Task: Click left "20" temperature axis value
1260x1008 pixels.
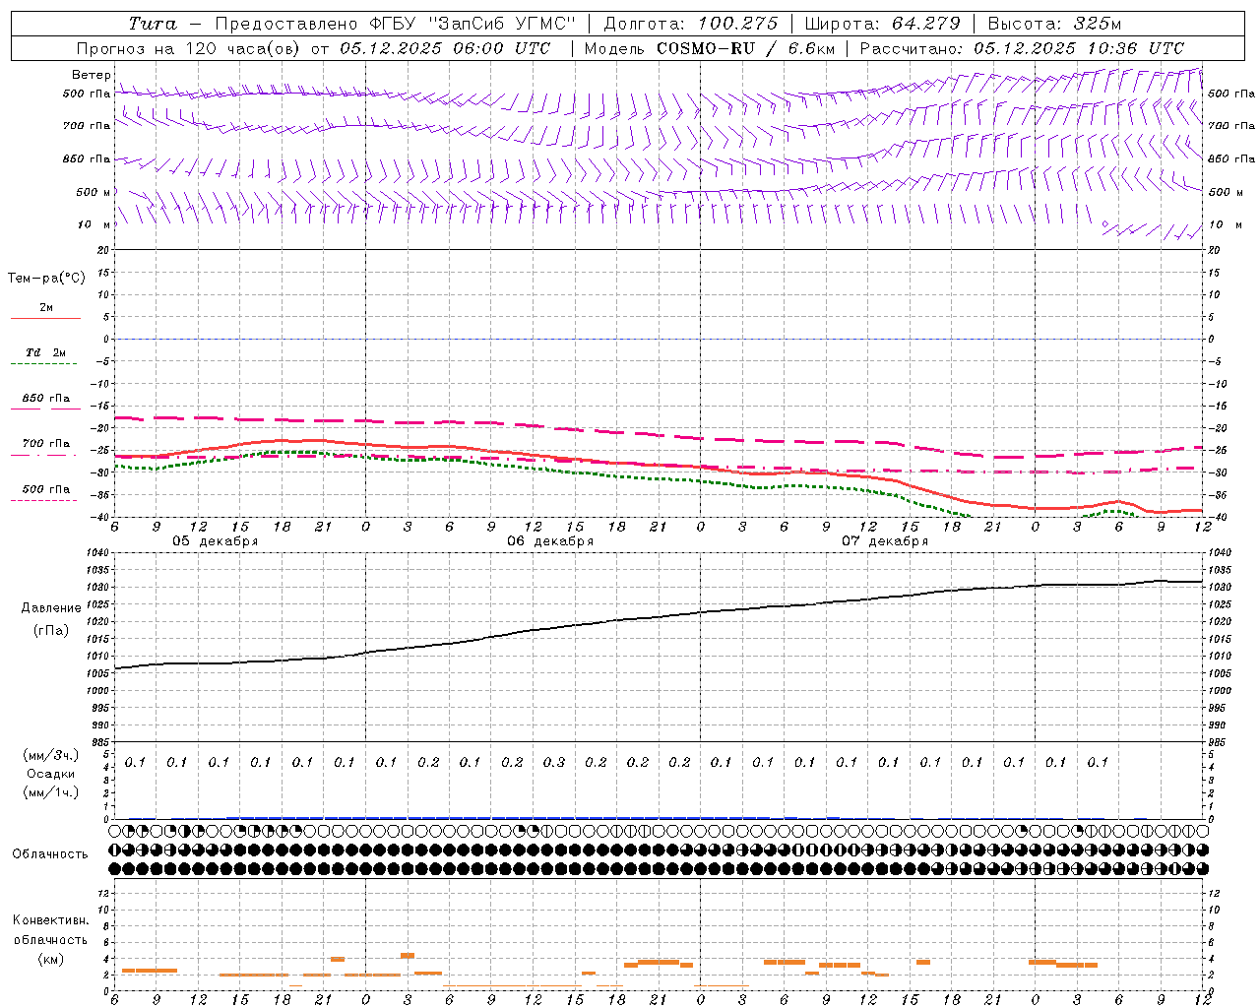Action: tap(103, 250)
